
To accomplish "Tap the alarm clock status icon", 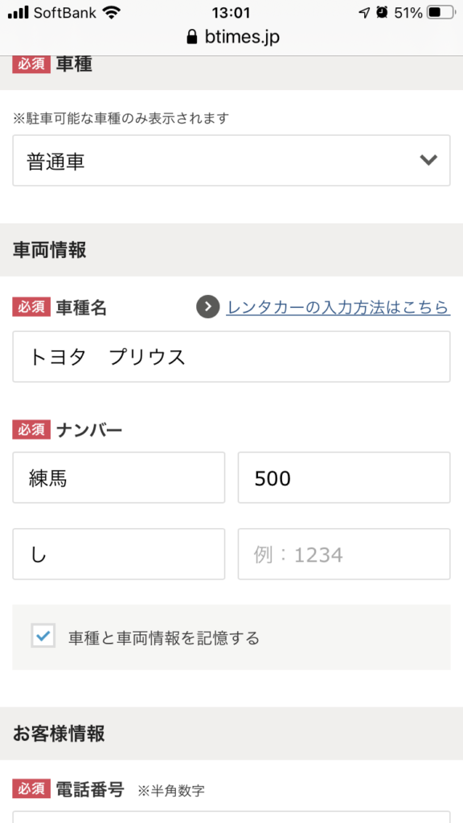I will tap(382, 13).
